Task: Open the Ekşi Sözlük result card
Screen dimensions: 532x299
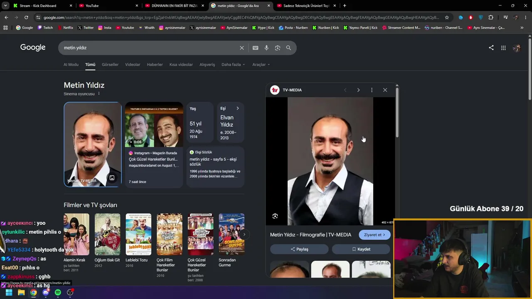Action: coord(215,167)
